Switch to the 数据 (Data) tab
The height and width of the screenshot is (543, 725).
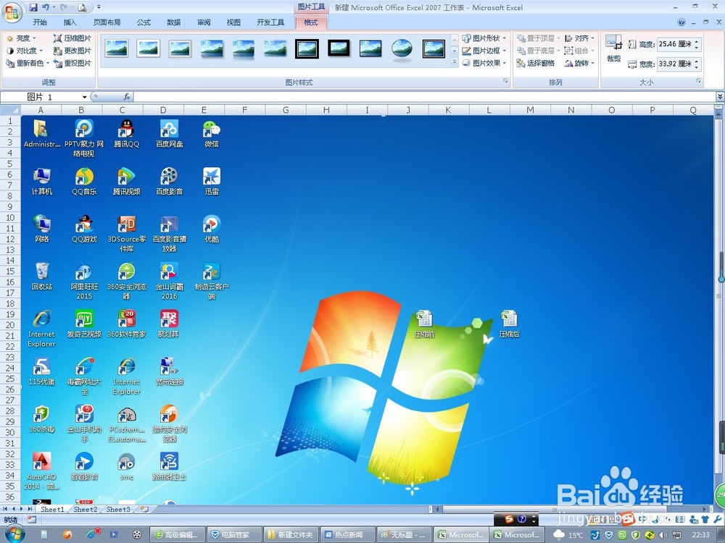point(174,22)
